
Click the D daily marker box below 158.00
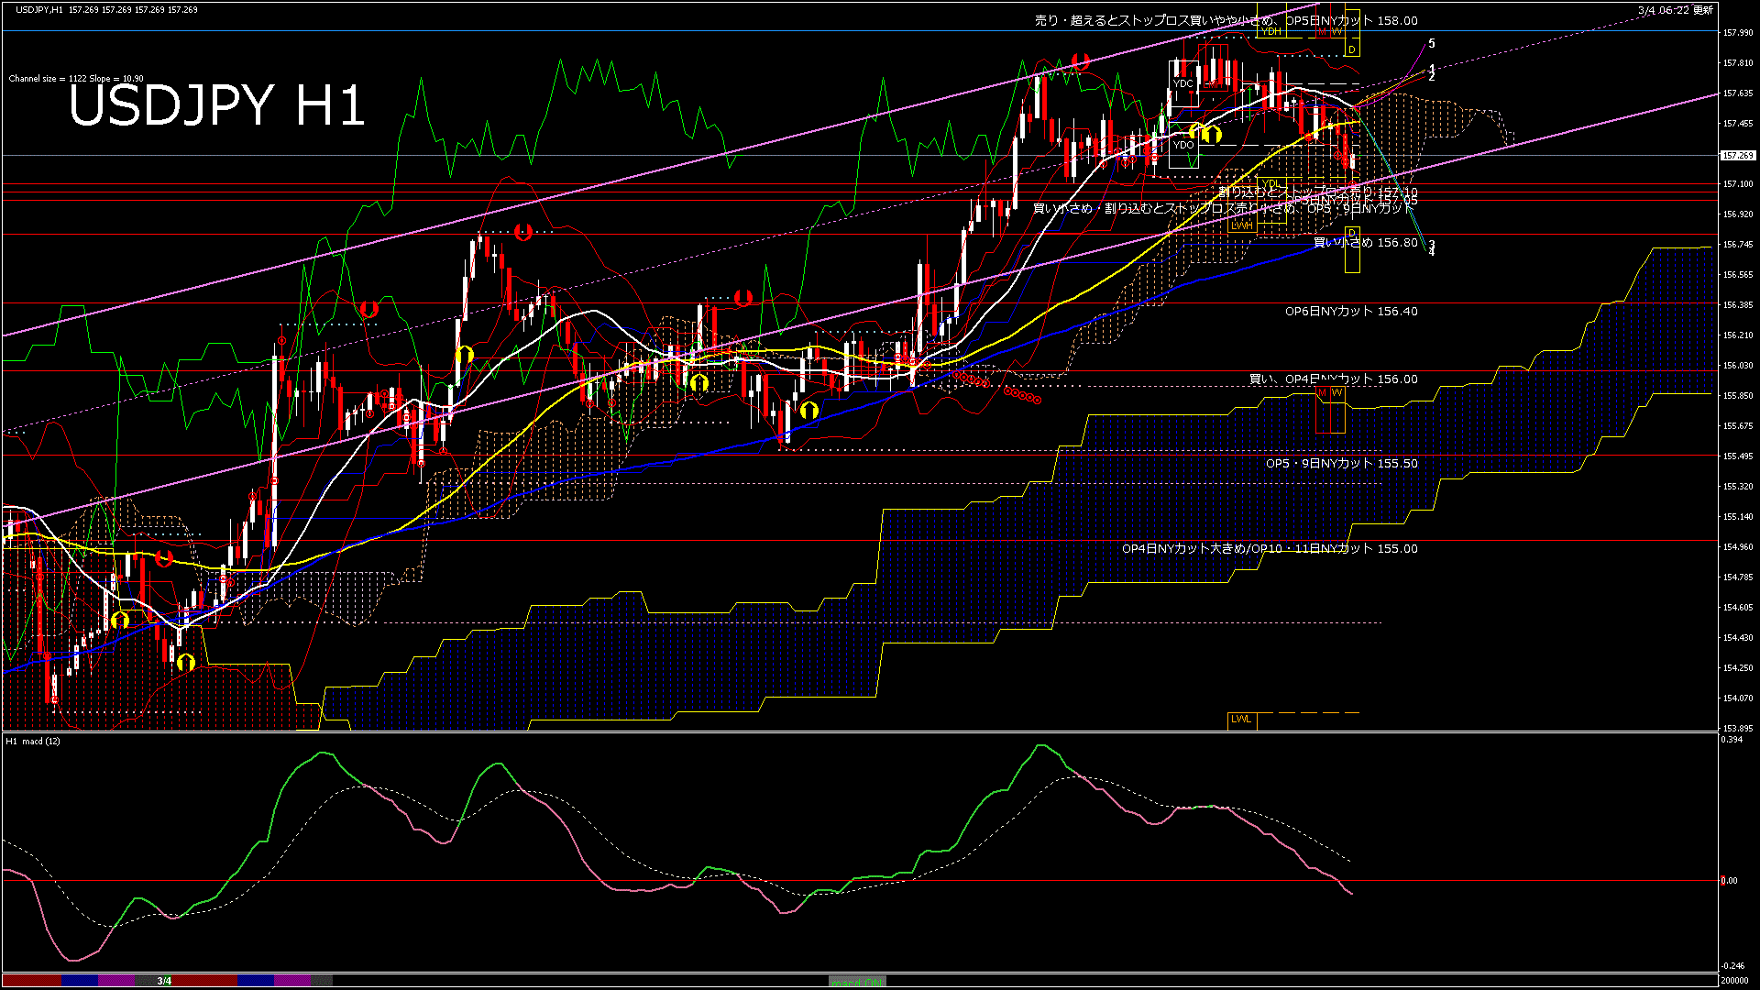click(x=1351, y=48)
